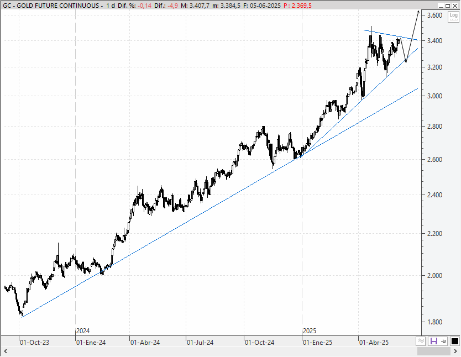Click the 01-Abr-25 date axis label
461x357 pixels.
point(374,343)
